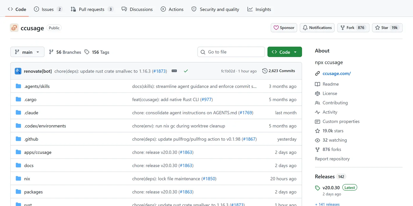Click the folder icon beside nix
Image resolution: width=413 pixels, height=206 pixels.
click(x=18, y=178)
